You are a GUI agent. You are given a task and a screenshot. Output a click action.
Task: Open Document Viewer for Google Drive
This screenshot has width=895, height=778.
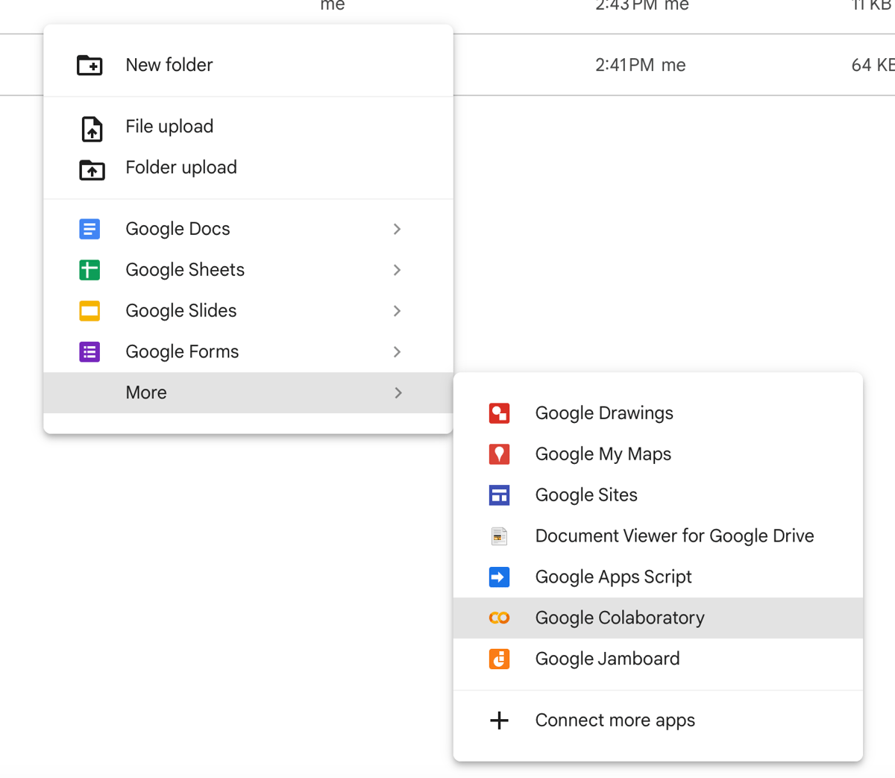[x=658, y=536]
